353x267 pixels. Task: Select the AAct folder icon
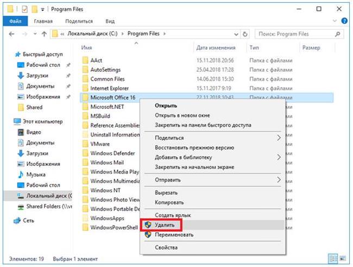pyautogui.click(x=85, y=60)
